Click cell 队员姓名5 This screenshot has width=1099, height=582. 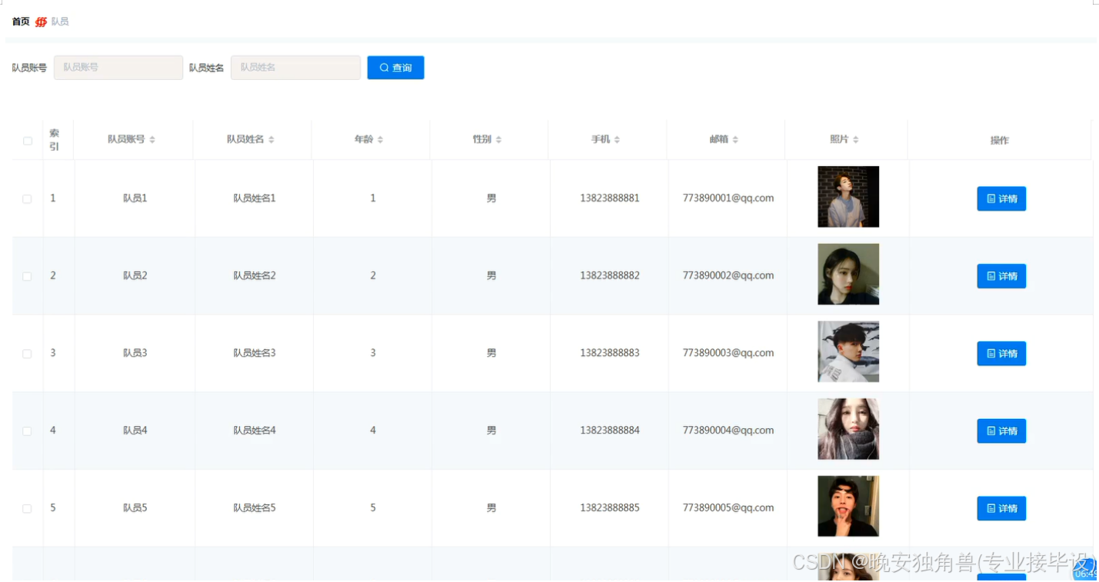click(255, 508)
